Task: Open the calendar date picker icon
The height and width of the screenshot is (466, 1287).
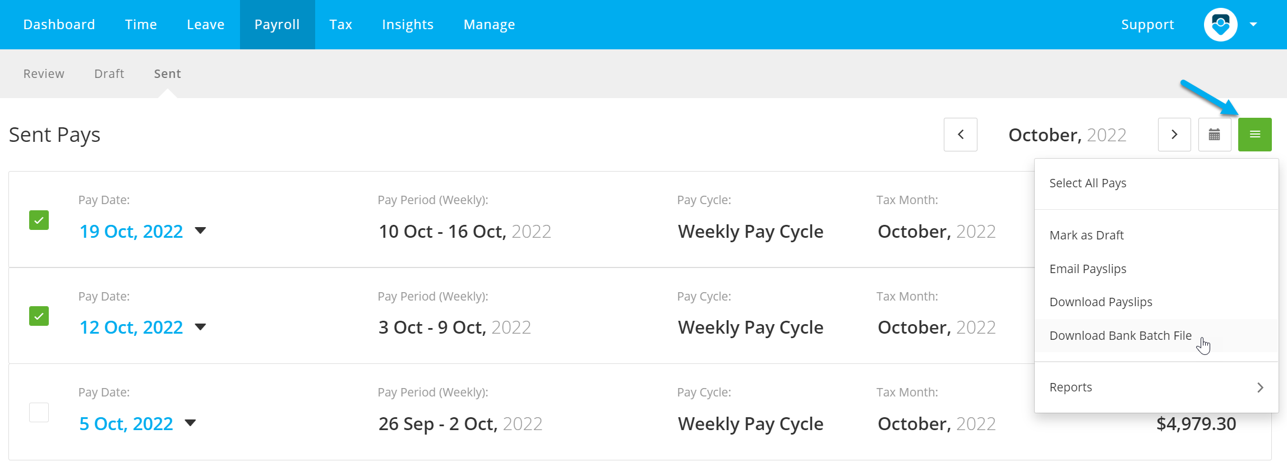Action: coord(1214,135)
